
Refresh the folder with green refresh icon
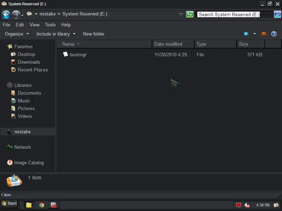tap(190, 14)
